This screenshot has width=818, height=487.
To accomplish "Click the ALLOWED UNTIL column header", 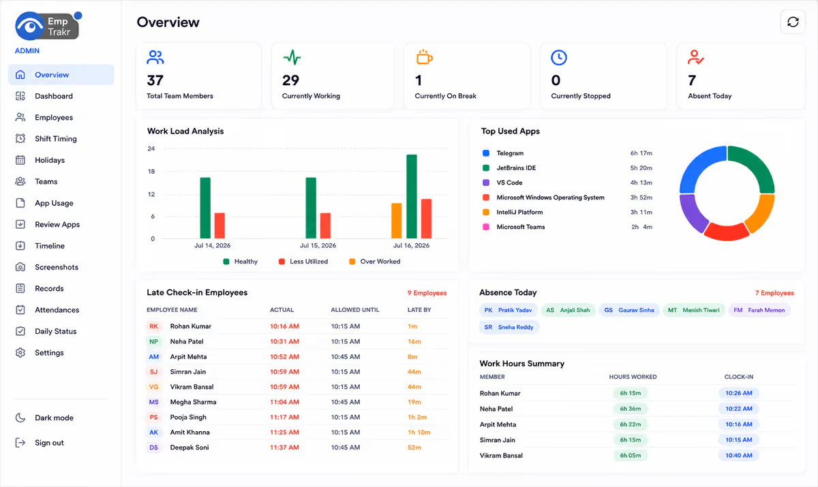I will pos(355,310).
